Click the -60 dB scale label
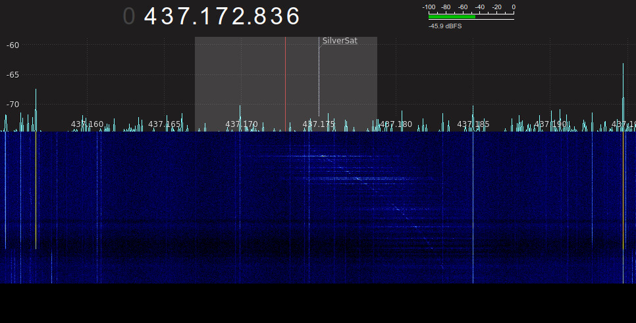The image size is (636, 323). click(13, 45)
